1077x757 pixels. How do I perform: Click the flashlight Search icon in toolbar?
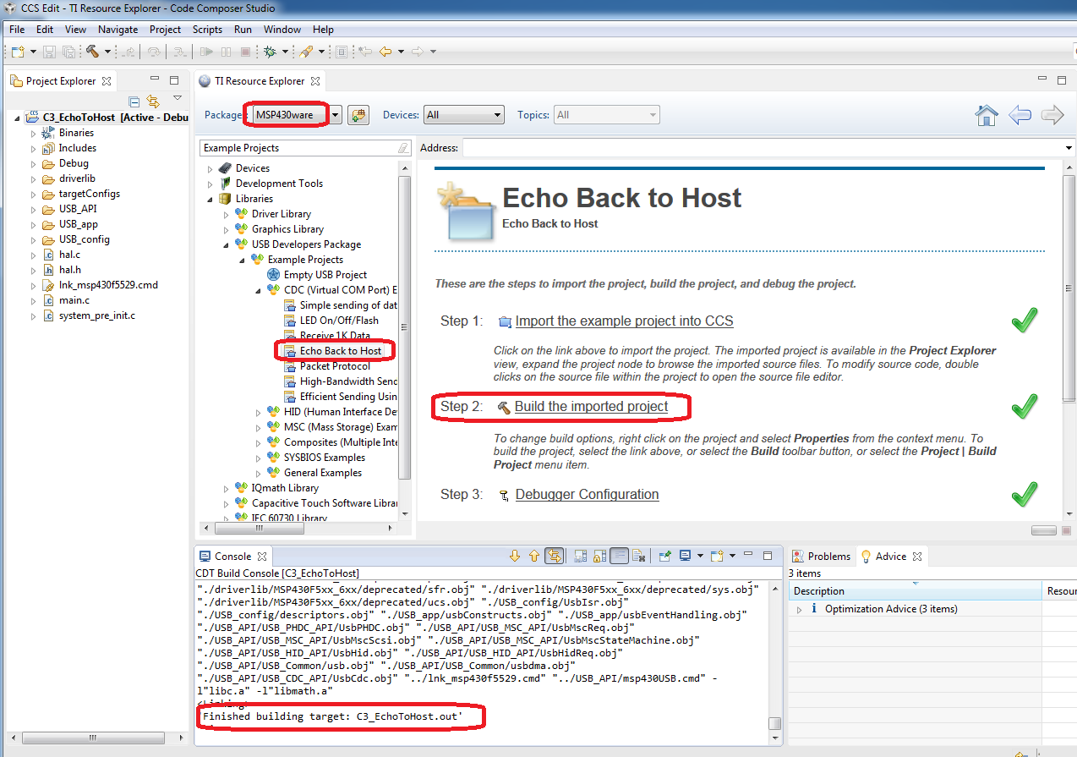coord(306,52)
